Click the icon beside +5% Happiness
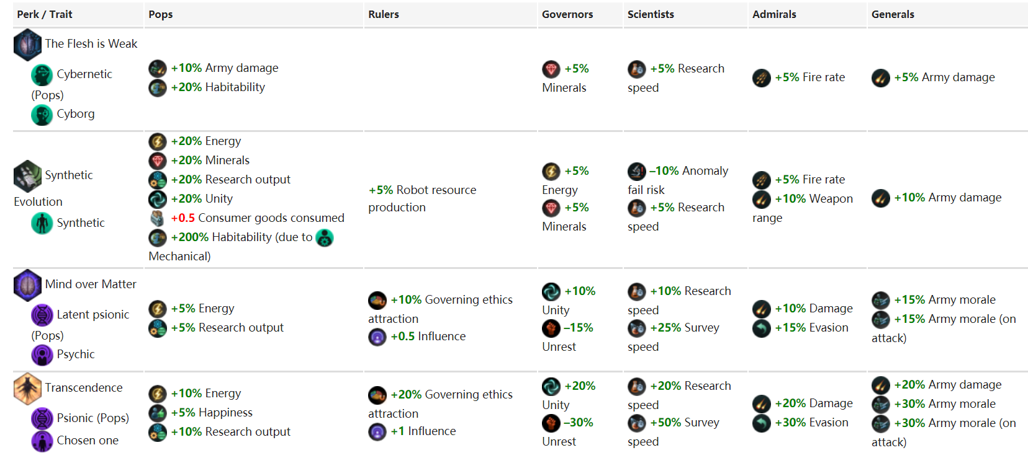 click(158, 413)
